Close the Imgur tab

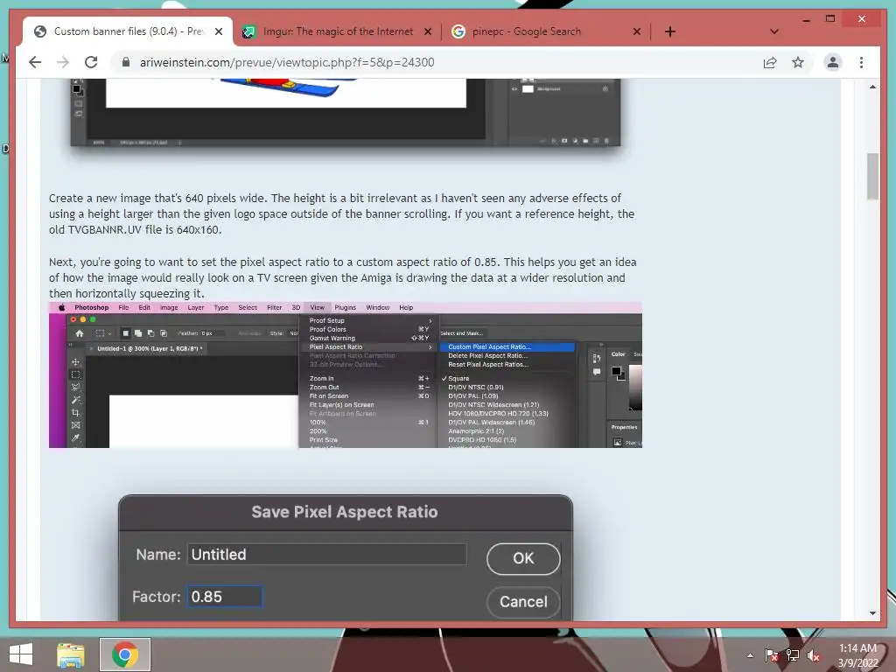(x=427, y=32)
